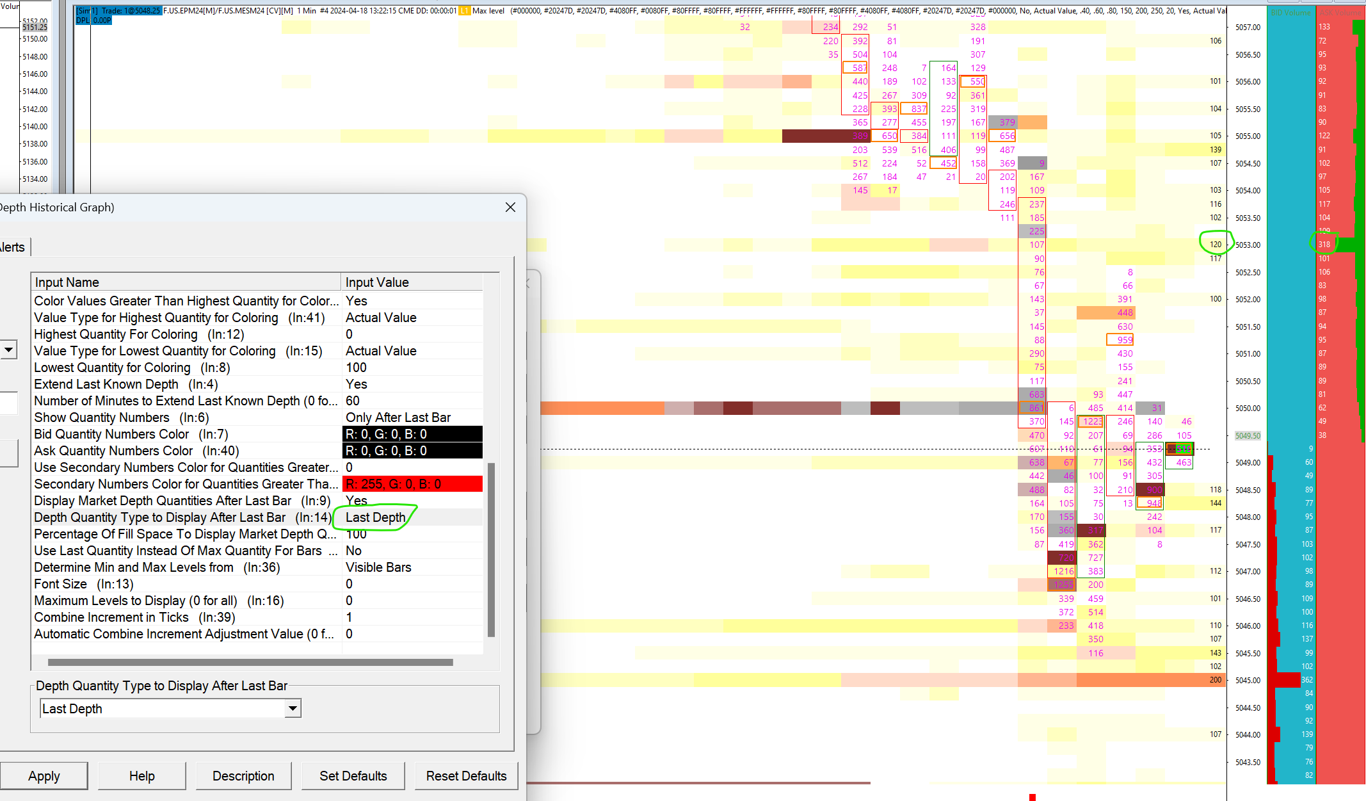This screenshot has width=1366, height=801.
Task: Toggle Use Last Quantity Instead Of Max value
Action: pyautogui.click(x=353, y=551)
